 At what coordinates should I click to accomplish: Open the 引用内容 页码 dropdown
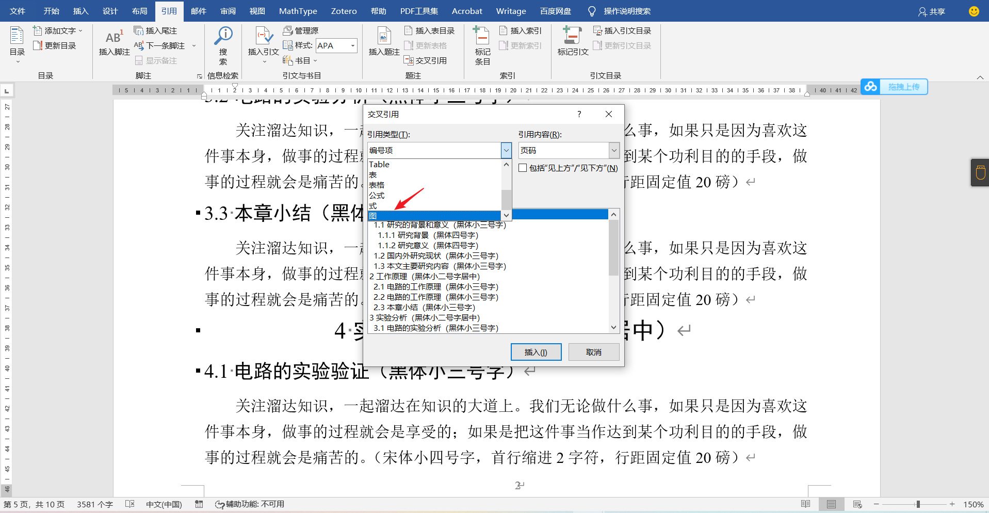(614, 150)
